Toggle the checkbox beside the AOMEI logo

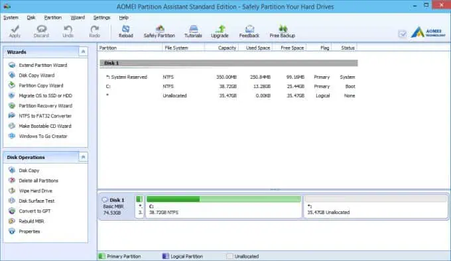(403, 34)
